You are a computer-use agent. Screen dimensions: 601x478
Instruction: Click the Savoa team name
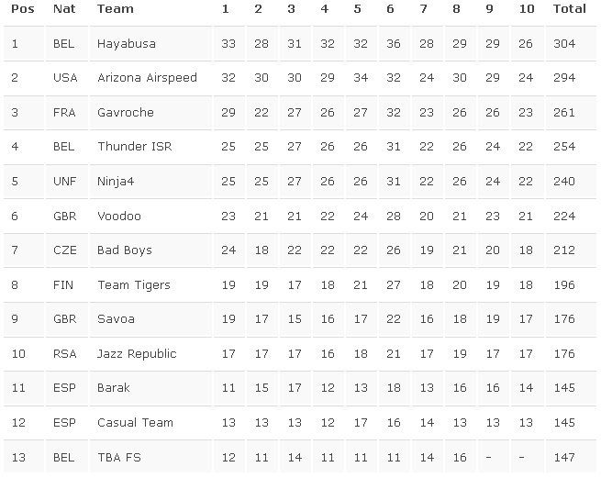(x=116, y=319)
